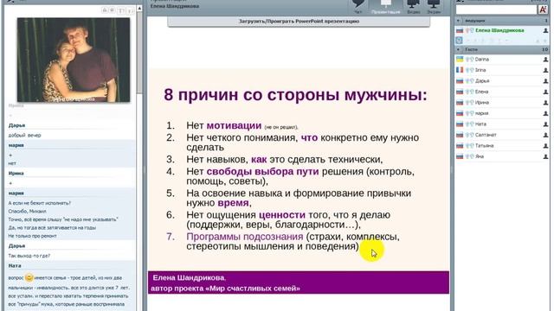Viewport: 554px width, 311px height.
Task: Click the clock icon below presenter name
Action: point(459,41)
